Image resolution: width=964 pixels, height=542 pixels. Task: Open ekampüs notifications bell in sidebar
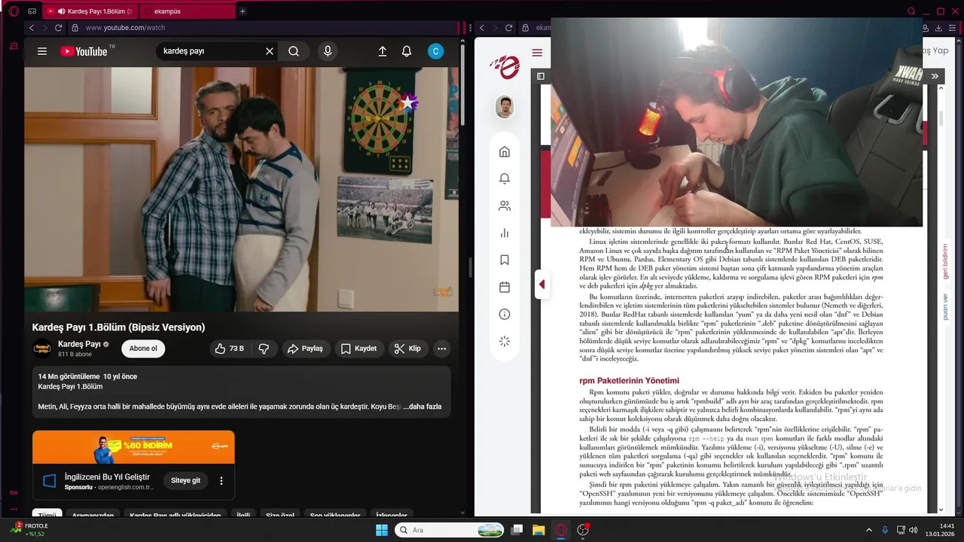click(505, 178)
